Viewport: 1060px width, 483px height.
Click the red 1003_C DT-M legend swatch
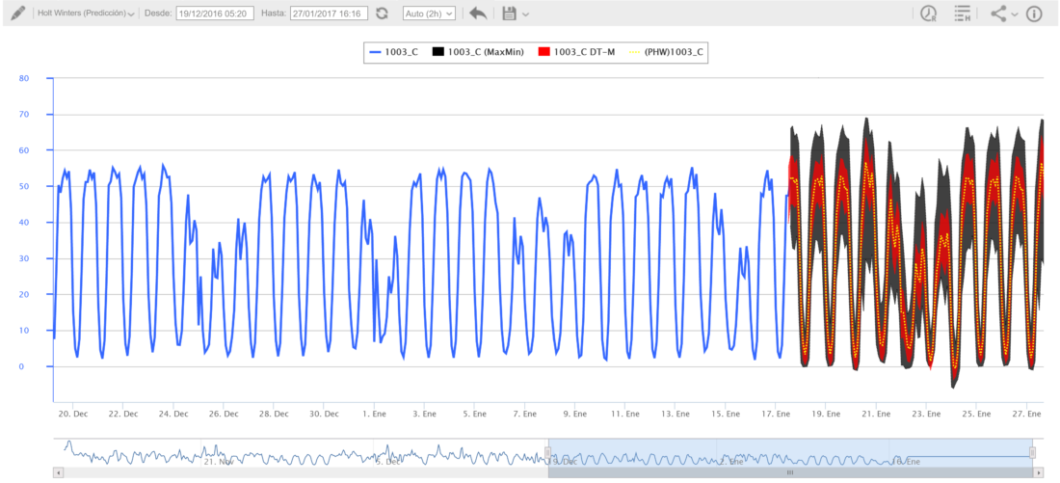click(543, 52)
